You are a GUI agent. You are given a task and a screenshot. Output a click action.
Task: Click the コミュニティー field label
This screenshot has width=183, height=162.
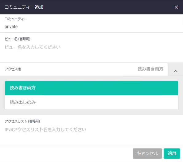point(16,19)
